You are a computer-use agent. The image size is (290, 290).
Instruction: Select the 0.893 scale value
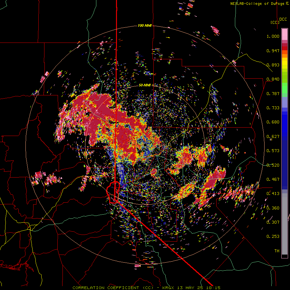(x=273, y=65)
